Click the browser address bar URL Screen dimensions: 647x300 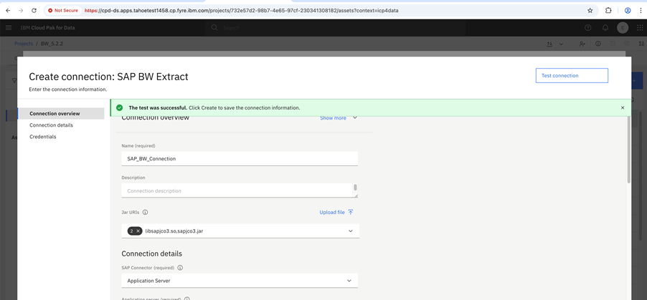coord(242,10)
